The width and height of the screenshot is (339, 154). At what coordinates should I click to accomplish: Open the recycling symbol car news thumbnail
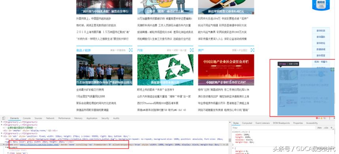[165, 70]
